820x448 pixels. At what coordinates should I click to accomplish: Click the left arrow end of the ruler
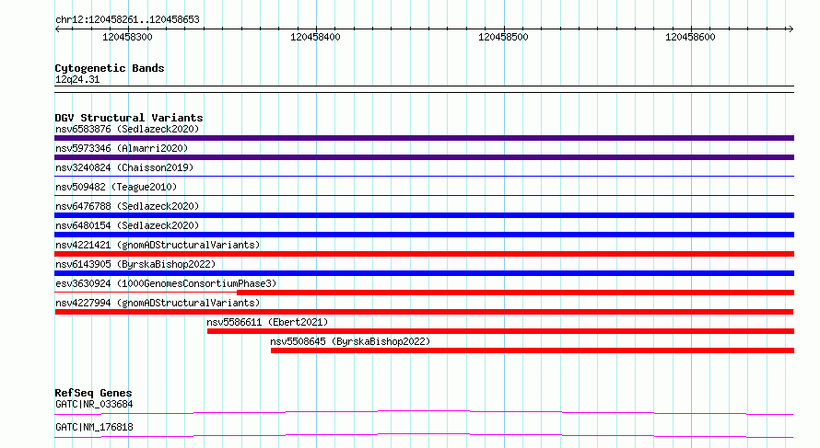click(57, 29)
